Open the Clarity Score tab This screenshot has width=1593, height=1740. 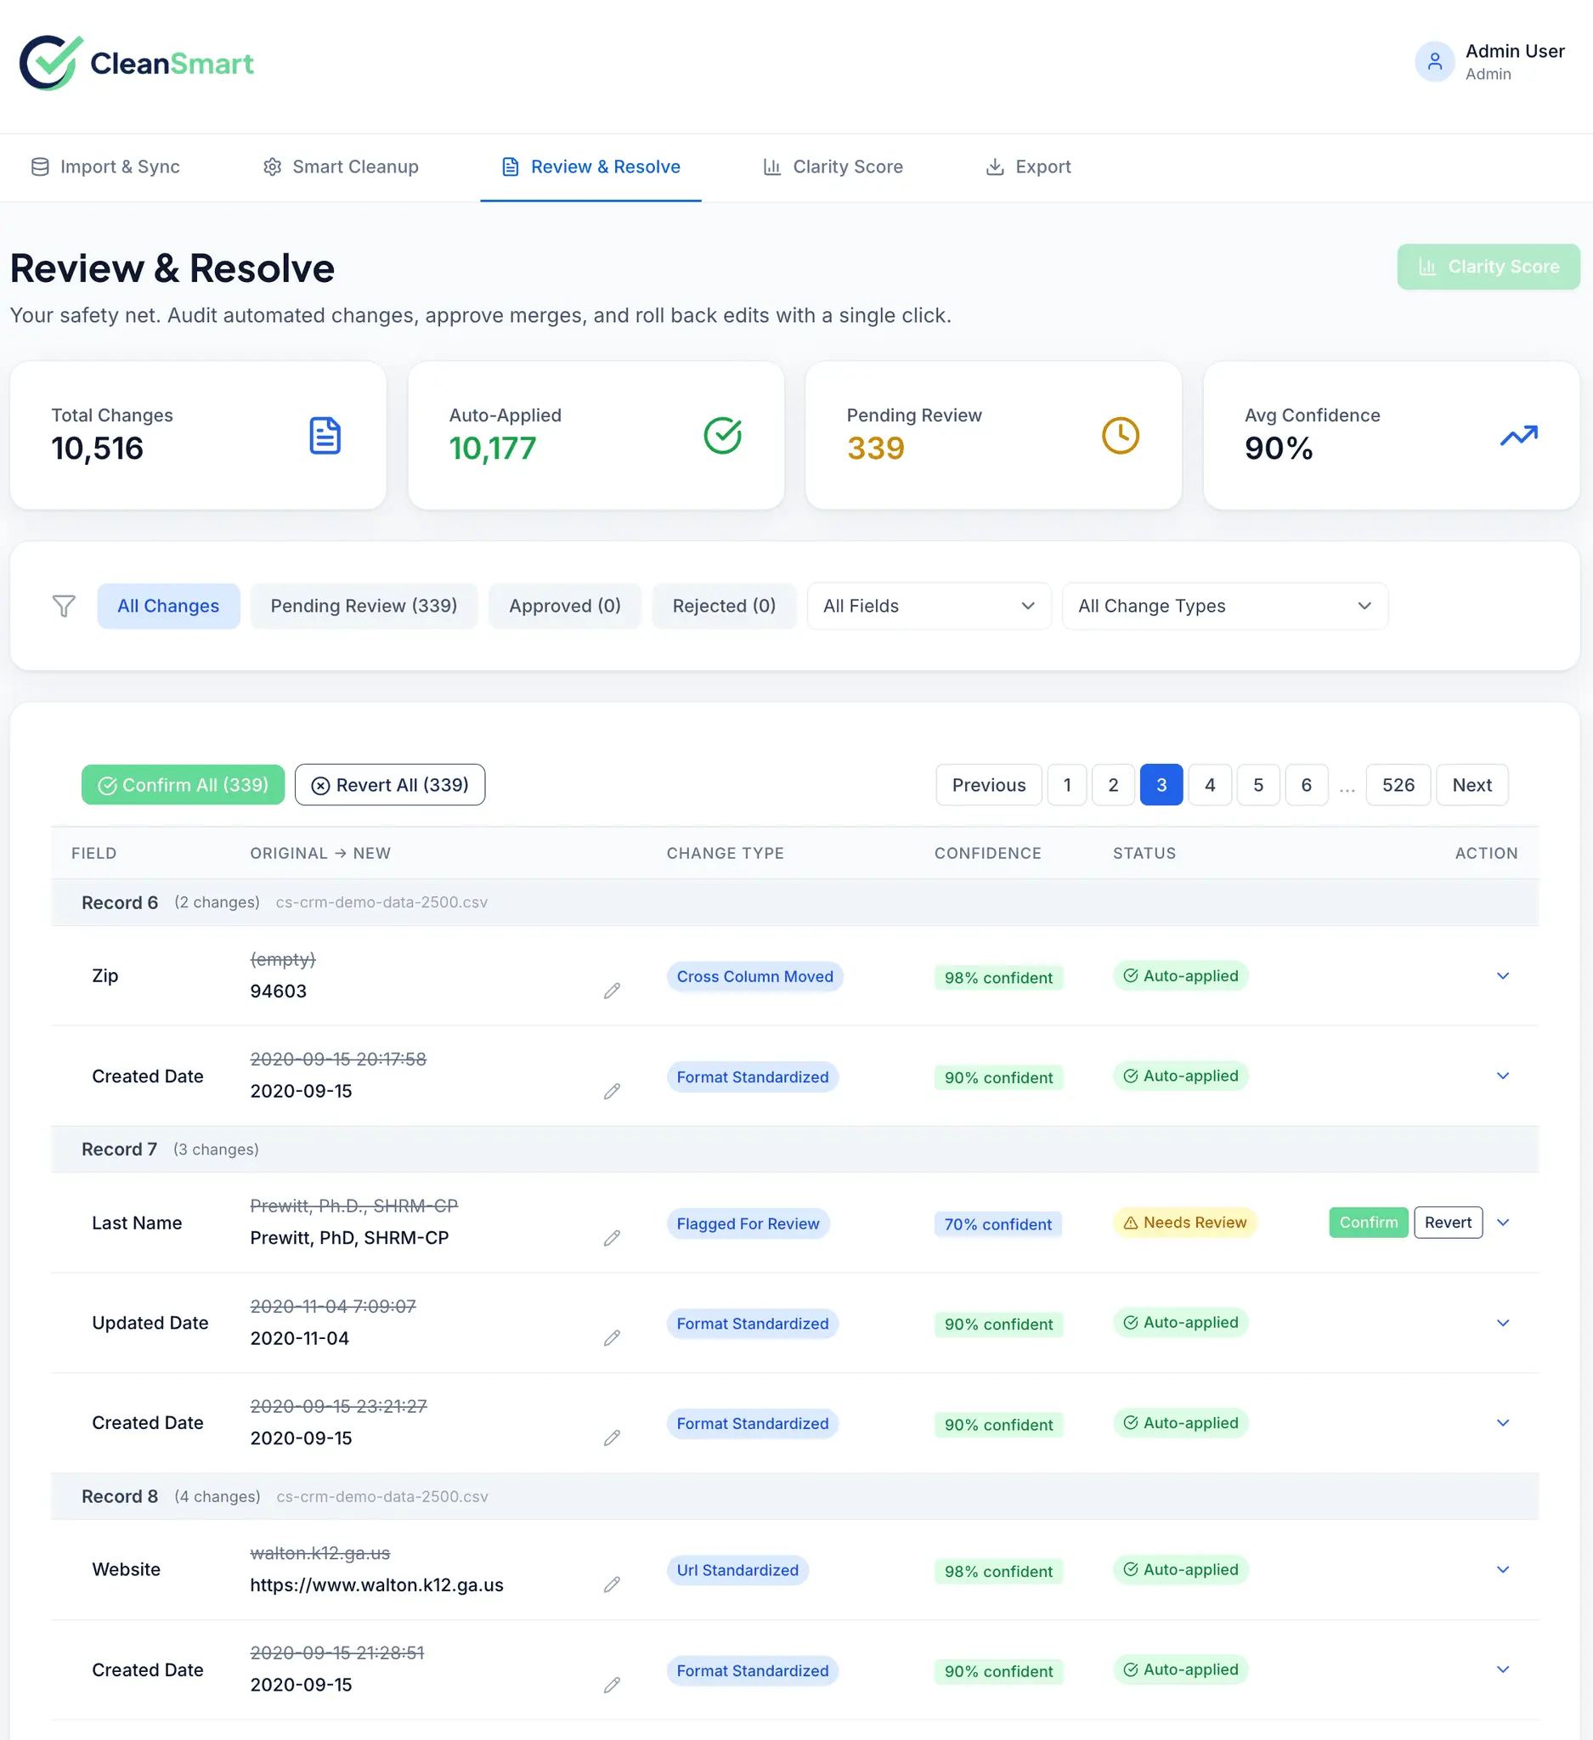click(833, 167)
